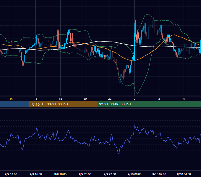
Task: Select the 2 label on upper time axis
Action: 159,99
